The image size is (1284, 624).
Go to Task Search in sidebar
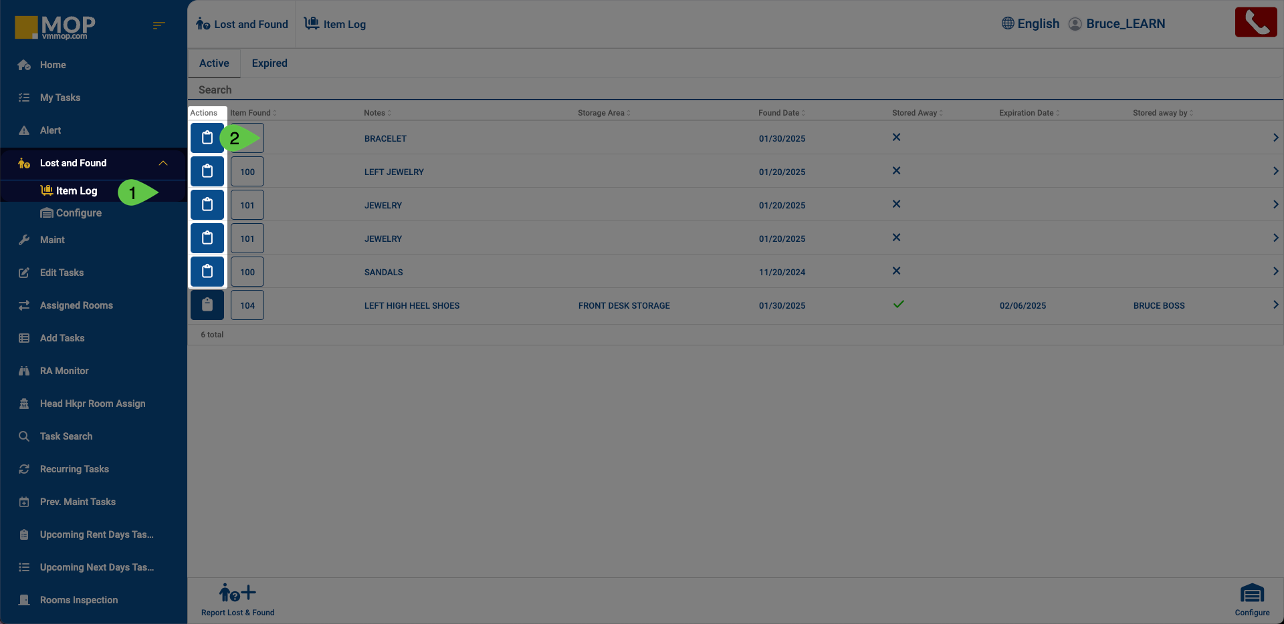tap(66, 436)
